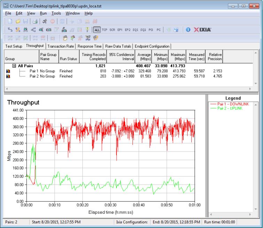Viewport: 263px width, 228px height.
Task: Click the Relative Precision column header
Action: pyautogui.click(x=214, y=57)
